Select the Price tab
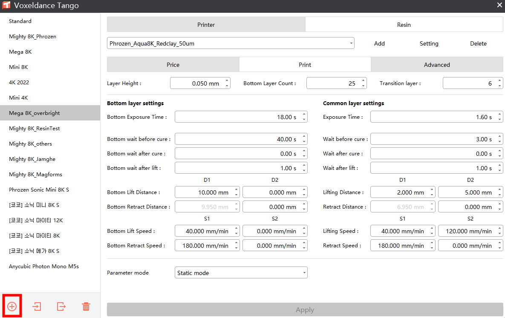Viewport: 505px width, 318px height. coord(173,65)
